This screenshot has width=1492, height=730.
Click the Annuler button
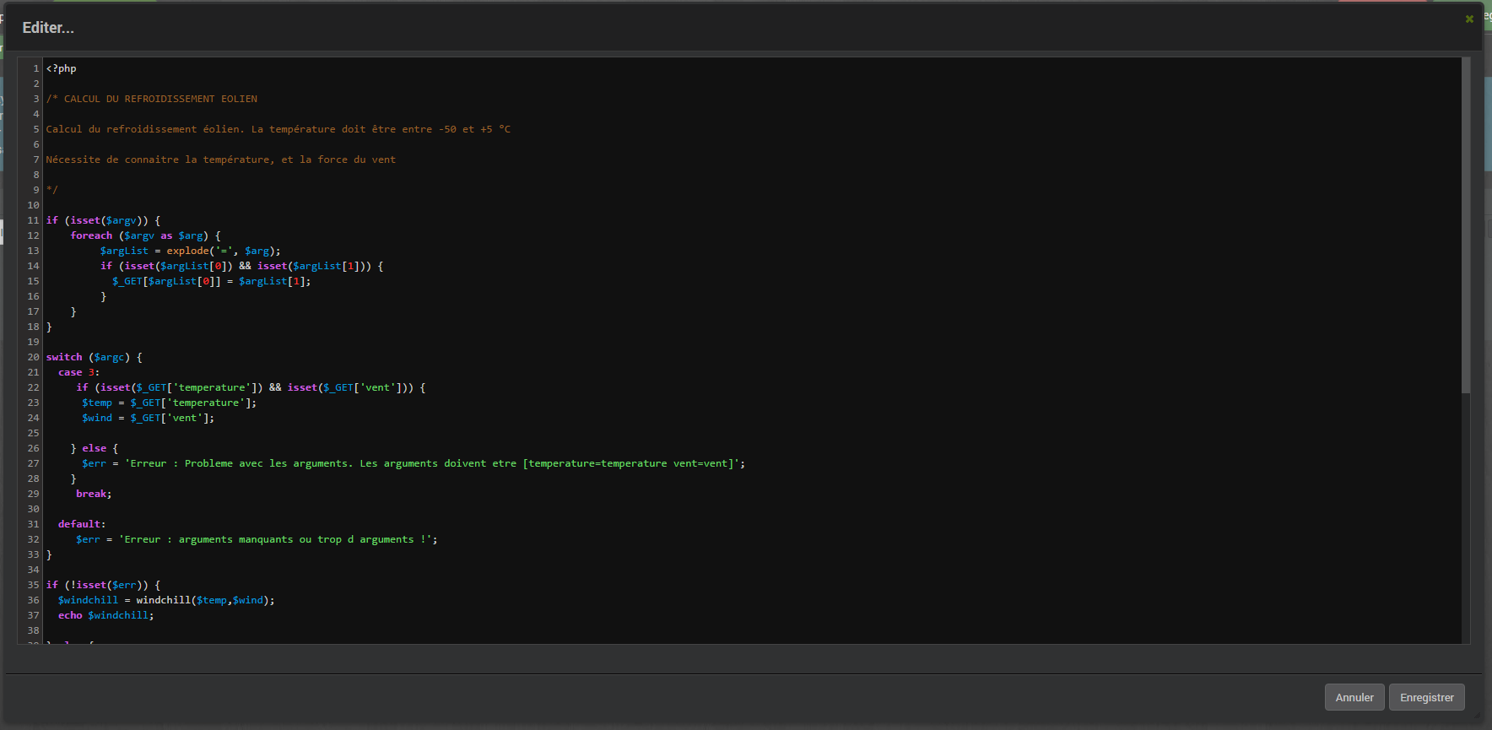(x=1354, y=697)
